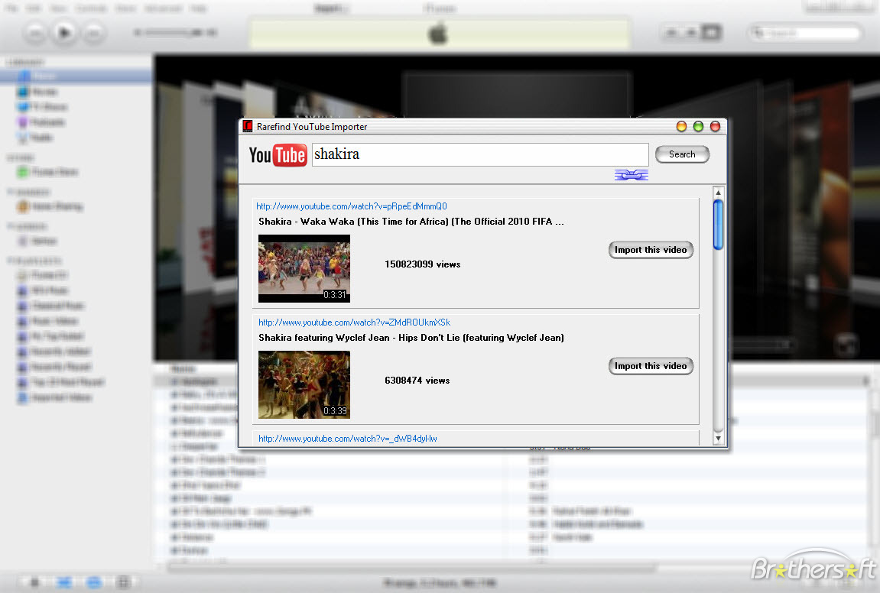
Task: Click the 150823099 views text
Action: pyautogui.click(x=423, y=264)
